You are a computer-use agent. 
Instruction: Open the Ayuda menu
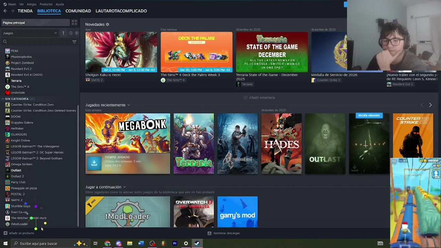point(60,4)
